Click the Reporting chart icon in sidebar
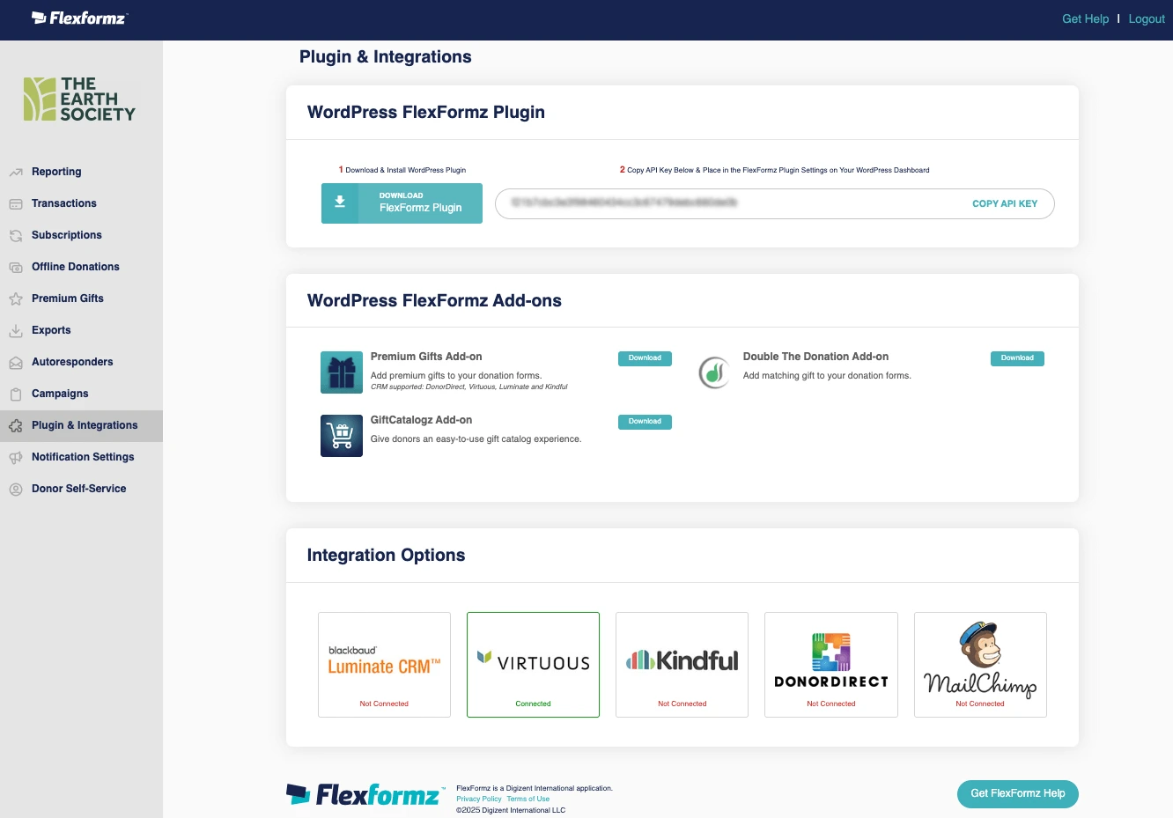The height and width of the screenshot is (818, 1173). (x=16, y=173)
